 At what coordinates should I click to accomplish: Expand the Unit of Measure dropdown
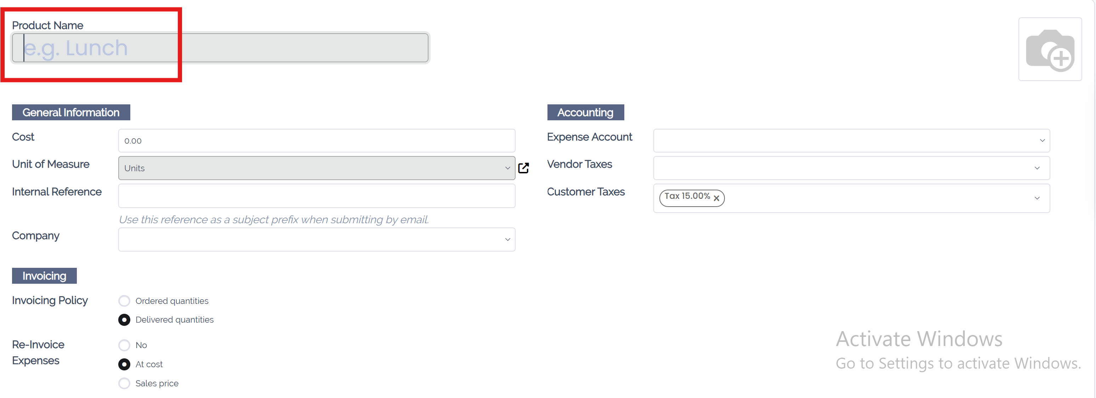507,168
